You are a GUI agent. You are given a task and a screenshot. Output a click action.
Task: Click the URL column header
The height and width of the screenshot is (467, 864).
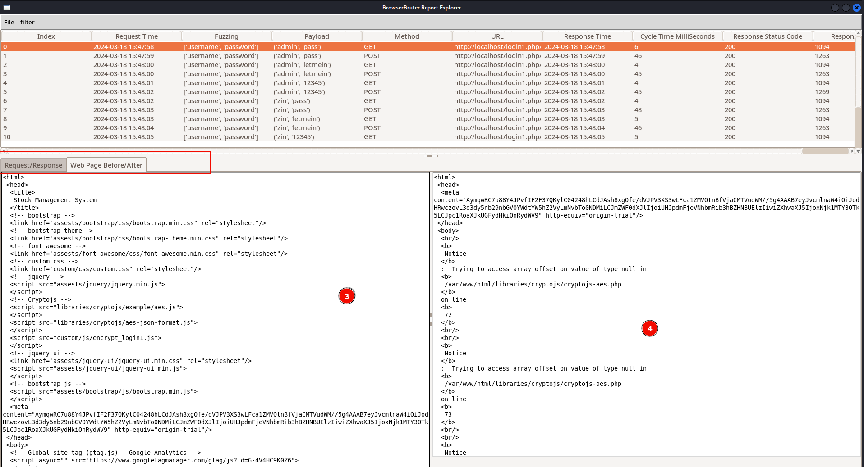[497, 36]
